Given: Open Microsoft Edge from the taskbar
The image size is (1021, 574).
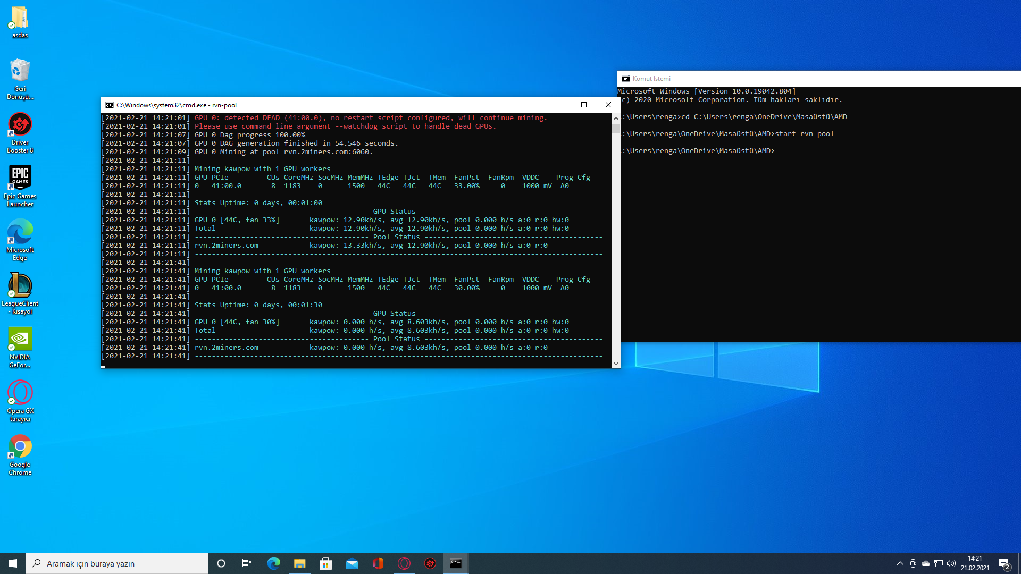Looking at the screenshot, I should click(x=273, y=563).
